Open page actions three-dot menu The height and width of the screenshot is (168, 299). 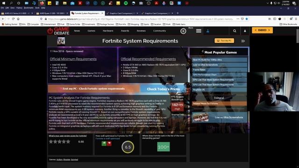point(238,19)
